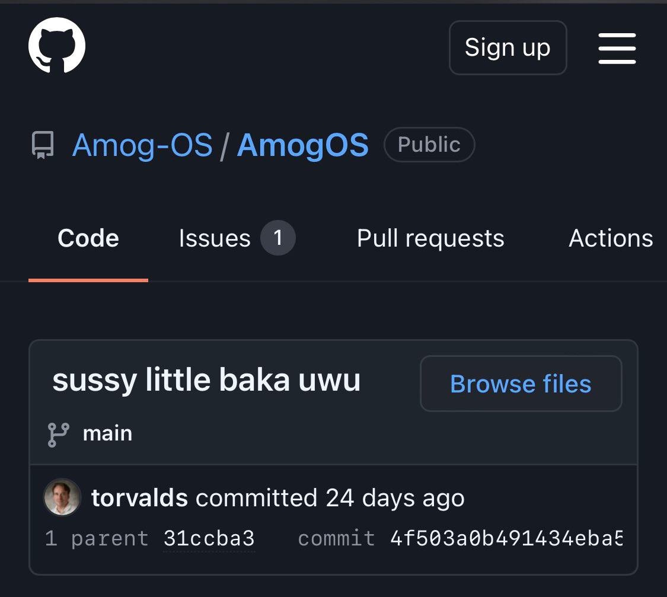Click the Browse files button
The width and height of the screenshot is (667, 597).
[521, 384]
